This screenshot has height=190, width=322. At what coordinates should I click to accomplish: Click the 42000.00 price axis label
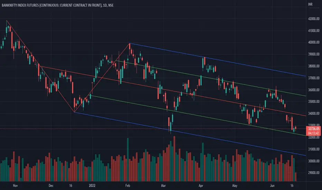point(314,19)
